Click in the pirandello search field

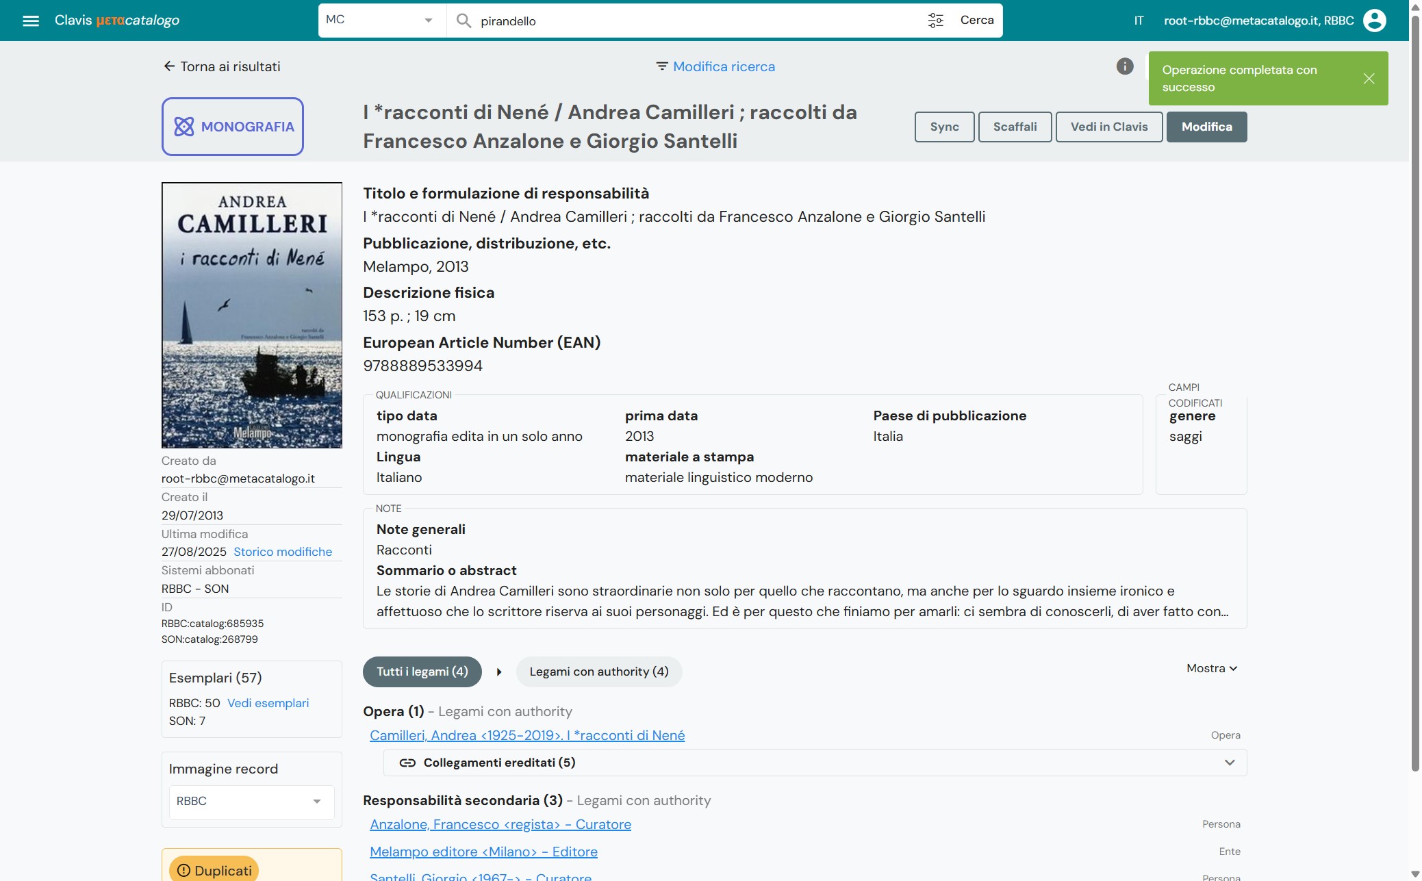[x=685, y=21]
